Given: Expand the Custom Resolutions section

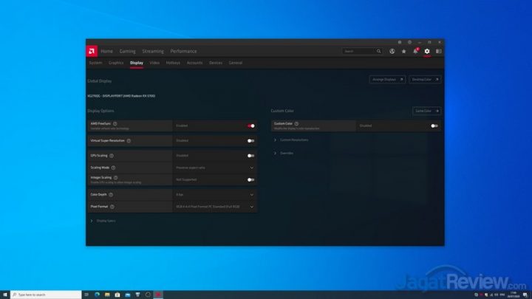Looking at the screenshot, I should (293, 140).
